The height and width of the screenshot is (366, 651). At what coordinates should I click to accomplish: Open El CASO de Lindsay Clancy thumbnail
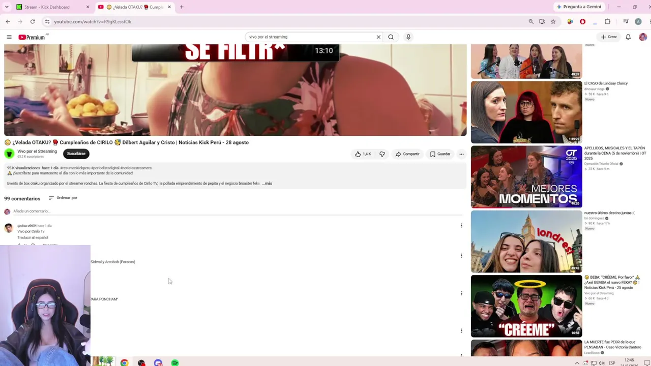(x=526, y=112)
